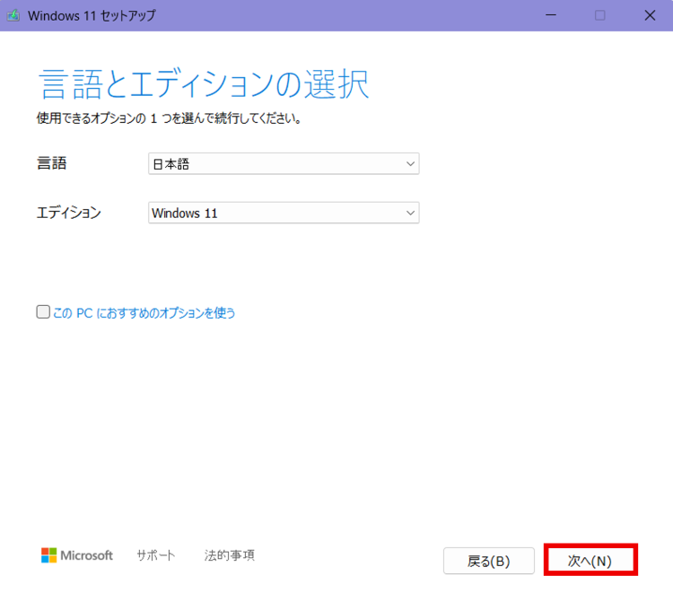
Task: Open the サポート link
Action: 156,555
